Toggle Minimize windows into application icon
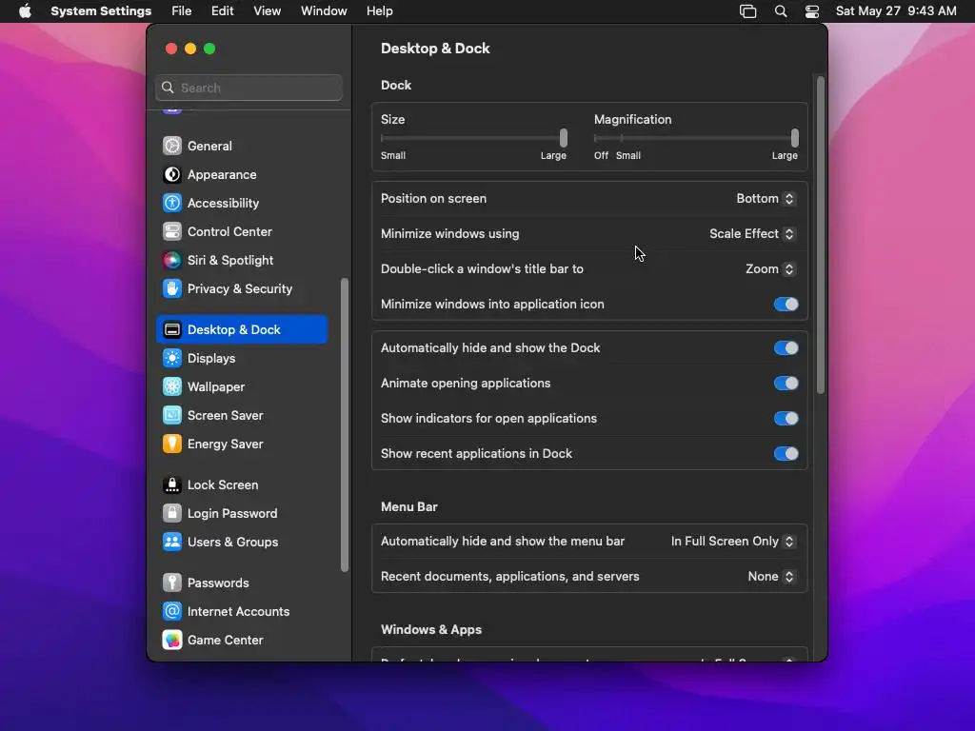975x731 pixels. (786, 304)
